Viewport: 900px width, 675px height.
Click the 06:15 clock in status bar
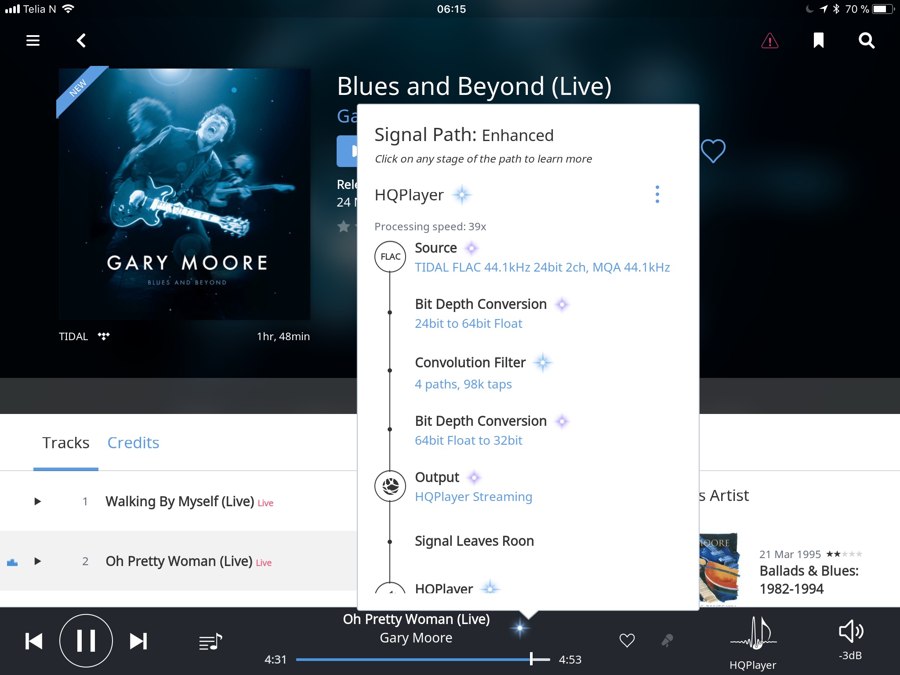coord(451,9)
